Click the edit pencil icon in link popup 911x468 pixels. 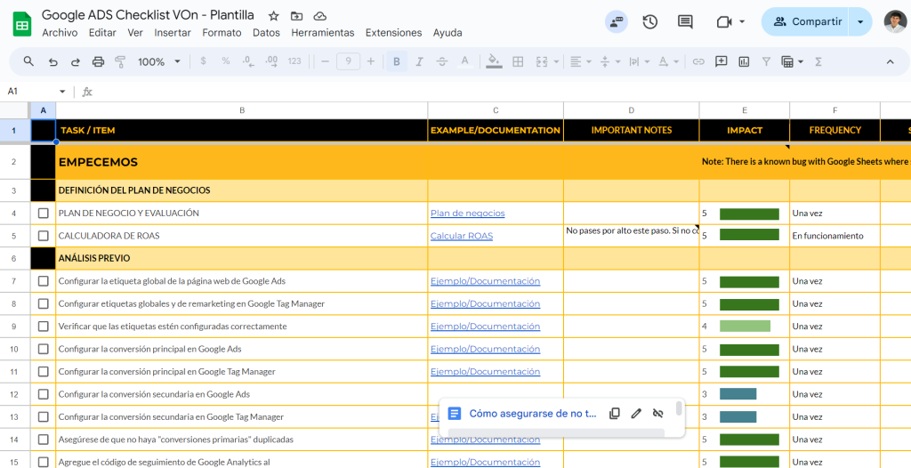(636, 414)
